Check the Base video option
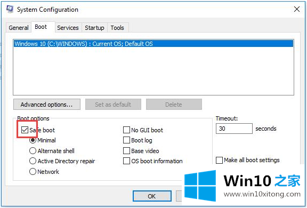307x208 pixels. (x=126, y=151)
